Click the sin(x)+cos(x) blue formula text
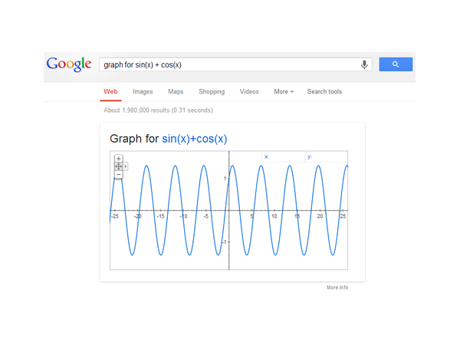460x345 pixels. [x=195, y=139]
